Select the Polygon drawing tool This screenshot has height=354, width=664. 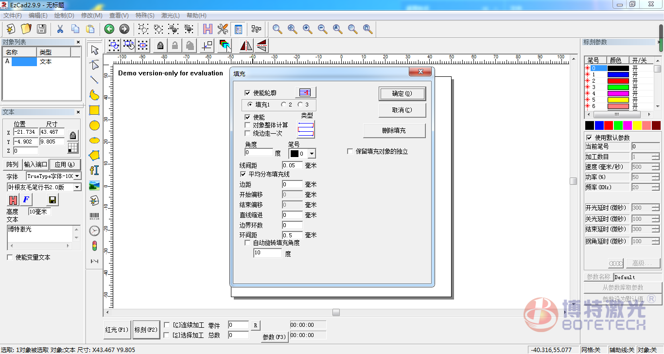pos(94,155)
